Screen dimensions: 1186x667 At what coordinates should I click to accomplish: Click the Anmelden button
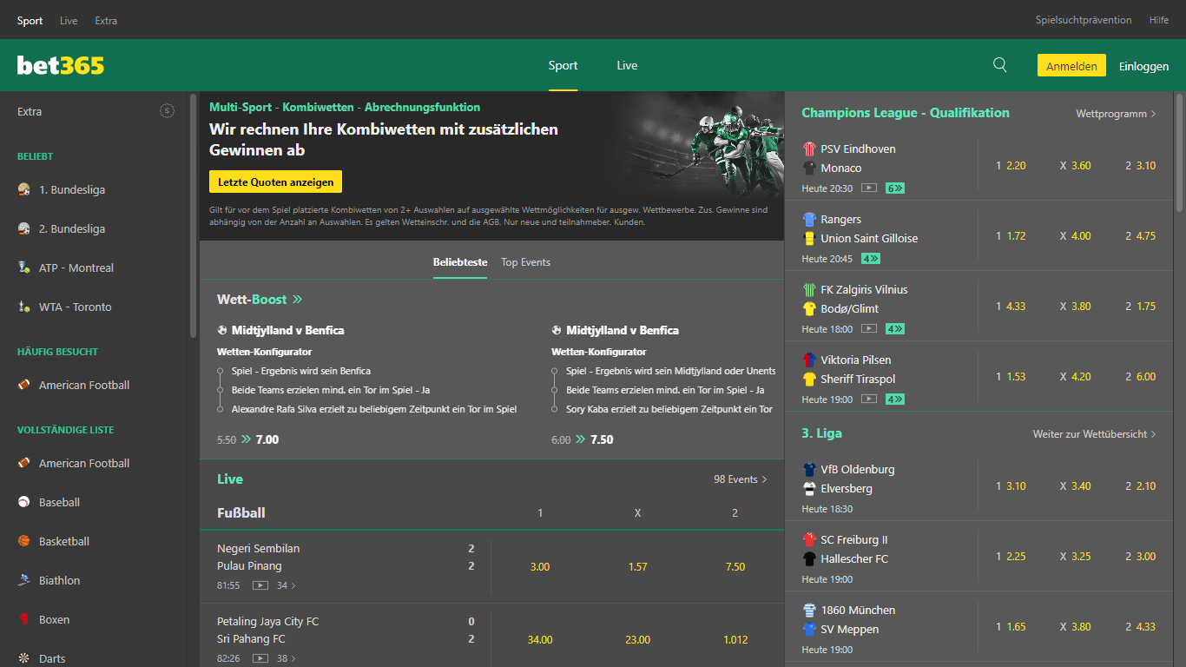click(x=1071, y=65)
